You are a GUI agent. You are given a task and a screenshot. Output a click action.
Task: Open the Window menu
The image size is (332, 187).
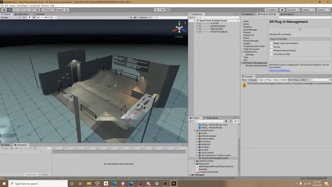(45, 6)
